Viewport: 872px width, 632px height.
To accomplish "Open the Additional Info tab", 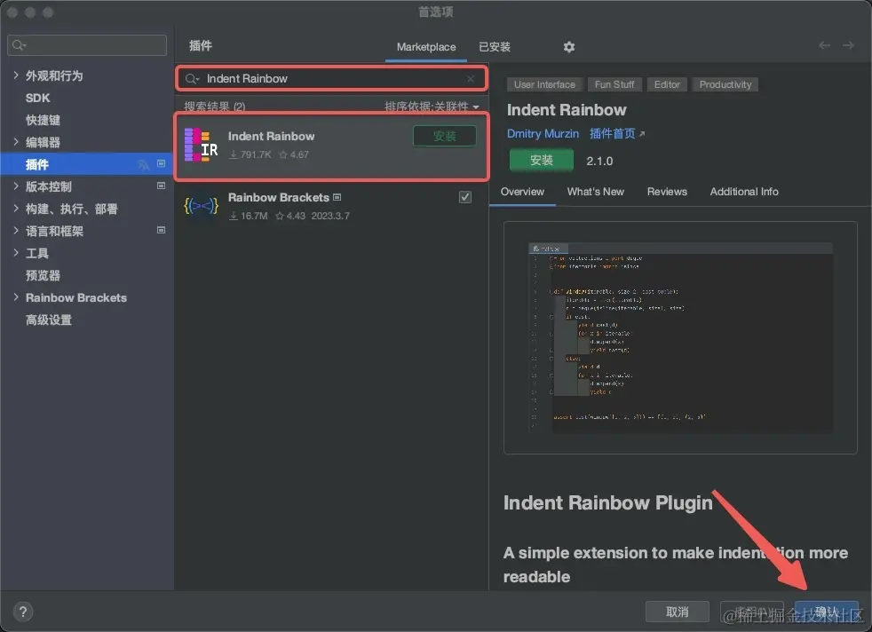I will 744,192.
